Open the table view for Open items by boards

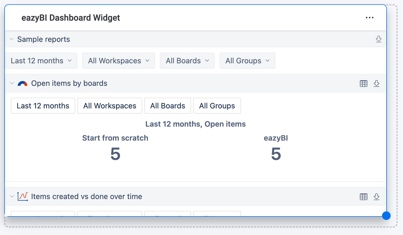[363, 83]
